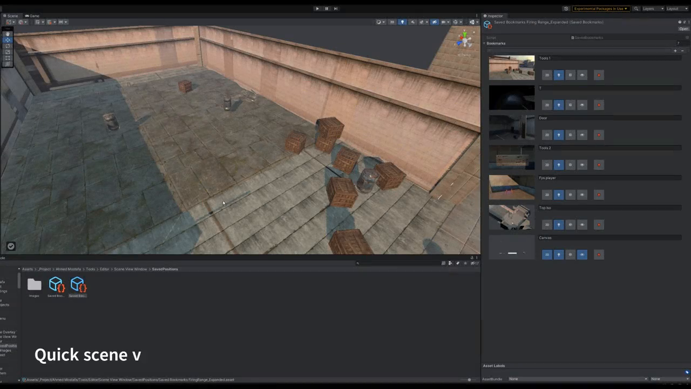Click the Editor breadcrumb in Project
The image size is (691, 389).
click(104, 269)
